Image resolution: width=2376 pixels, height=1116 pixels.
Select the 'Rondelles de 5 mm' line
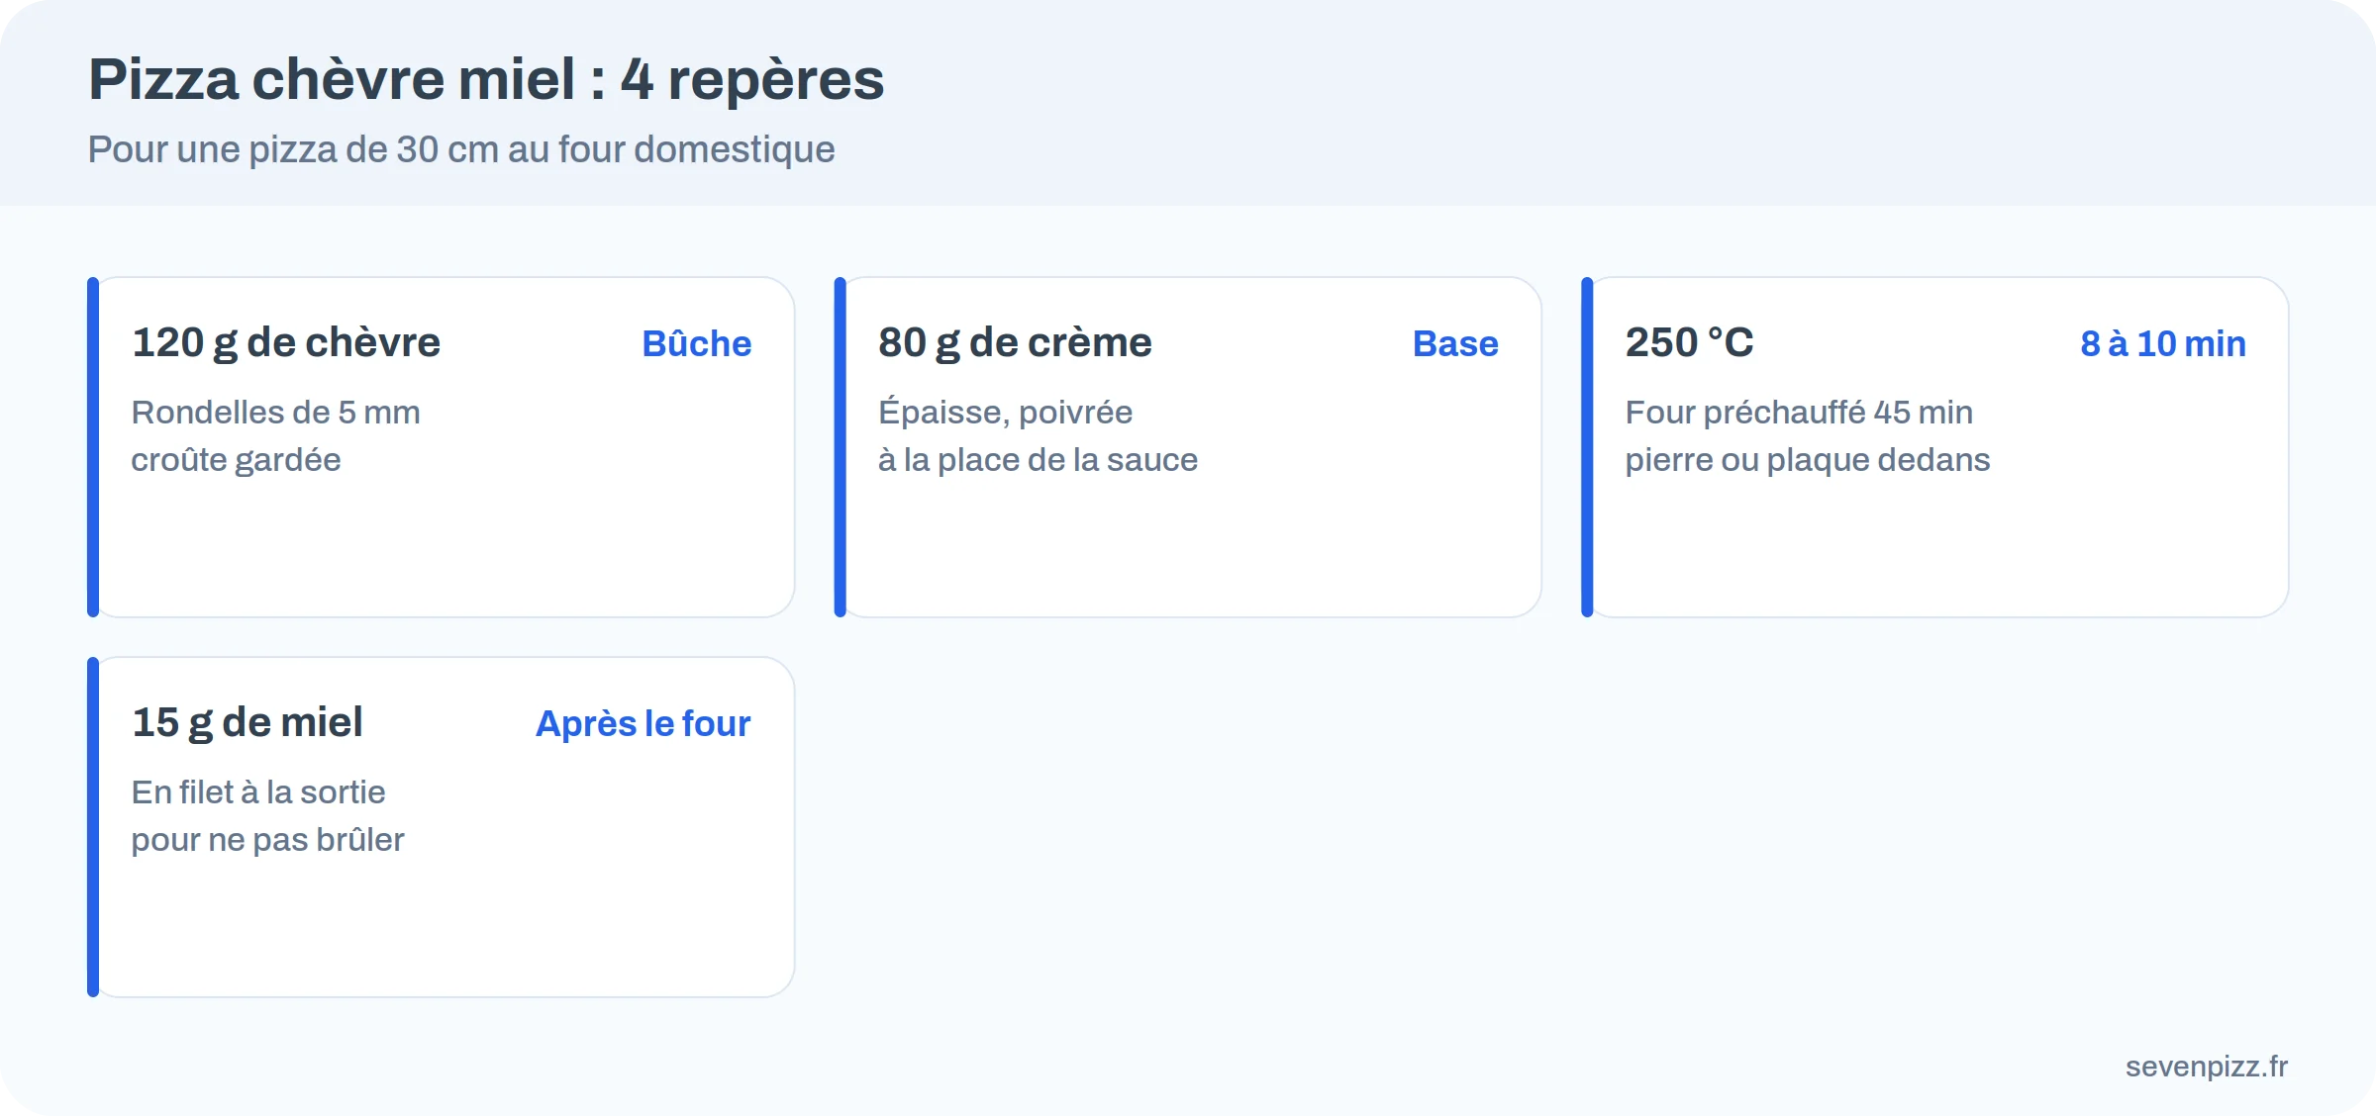pyautogui.click(x=276, y=412)
